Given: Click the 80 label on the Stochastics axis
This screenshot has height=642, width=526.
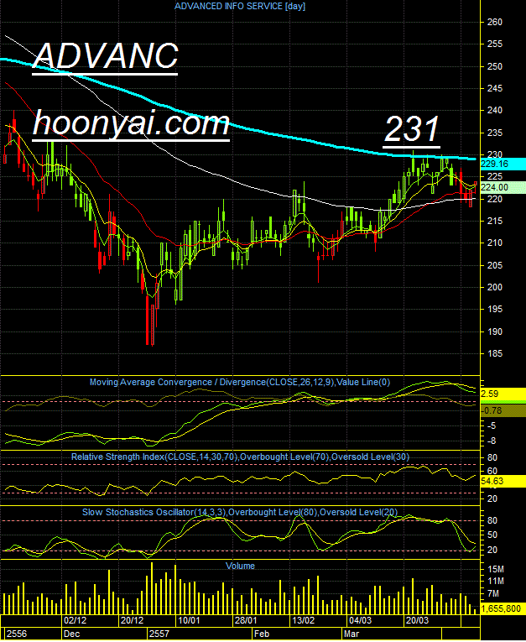Looking at the screenshot, I should pos(492,520).
